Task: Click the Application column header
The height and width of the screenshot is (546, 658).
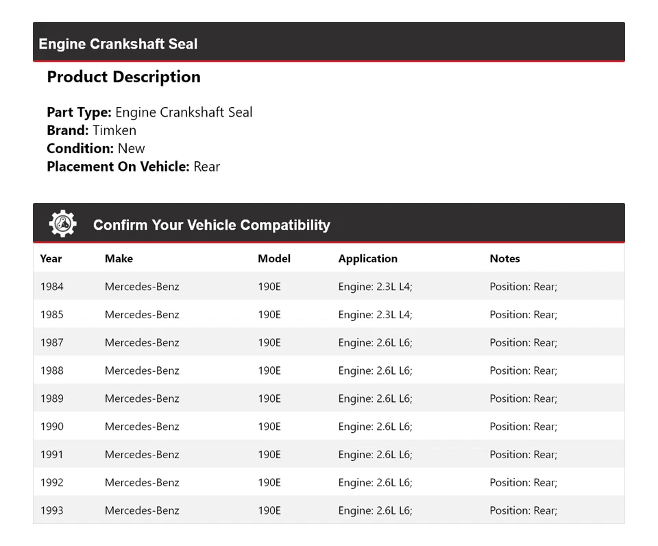Action: pos(367,259)
